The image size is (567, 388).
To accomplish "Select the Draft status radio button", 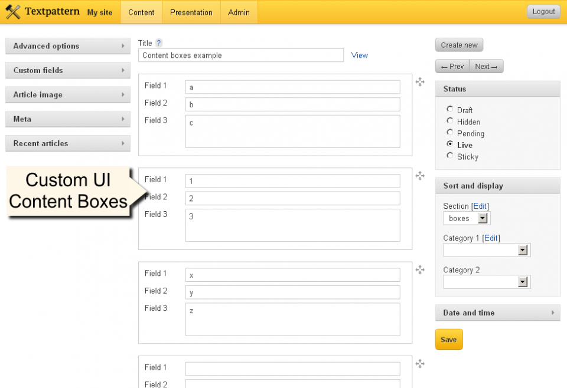I will click(449, 110).
